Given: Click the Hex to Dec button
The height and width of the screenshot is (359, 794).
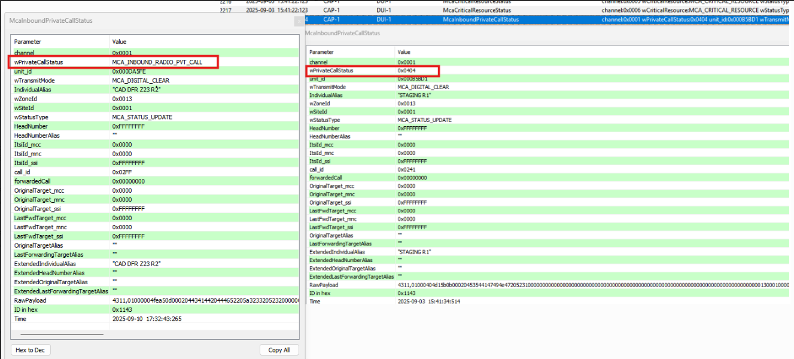Looking at the screenshot, I should pyautogui.click(x=31, y=350).
